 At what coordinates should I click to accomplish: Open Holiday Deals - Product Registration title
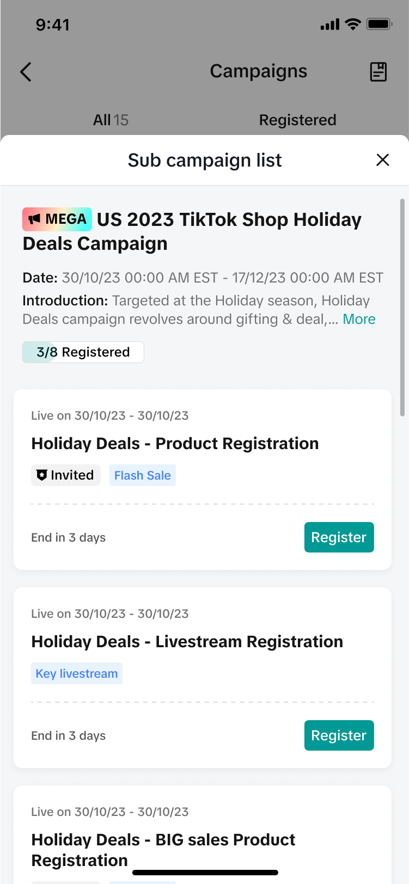175,444
